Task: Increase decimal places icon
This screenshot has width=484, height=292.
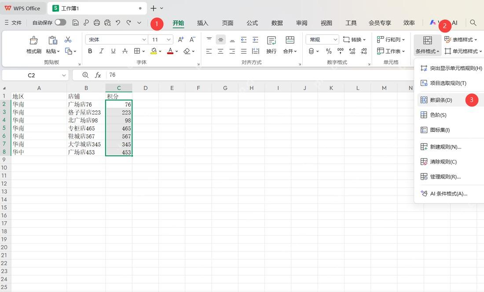Action: pos(352,51)
